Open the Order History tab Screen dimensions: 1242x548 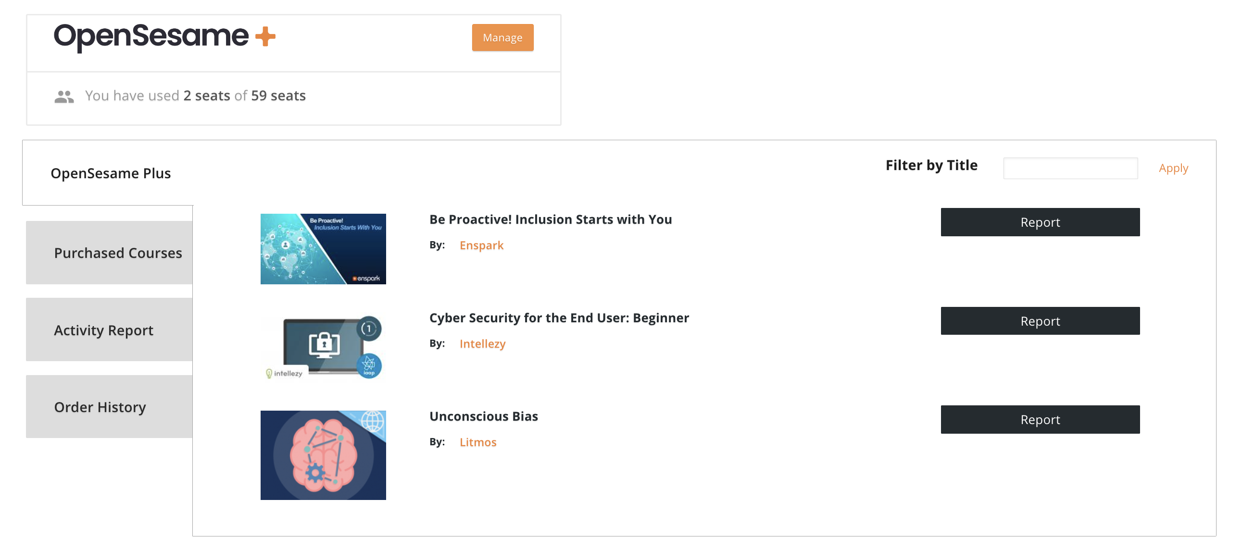pyautogui.click(x=110, y=407)
